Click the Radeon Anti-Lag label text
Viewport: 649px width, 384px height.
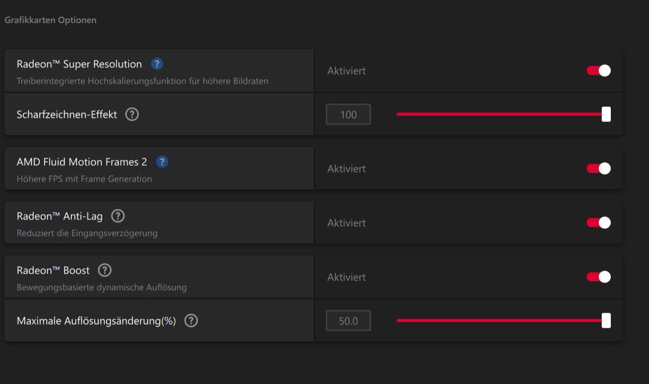[x=60, y=216]
